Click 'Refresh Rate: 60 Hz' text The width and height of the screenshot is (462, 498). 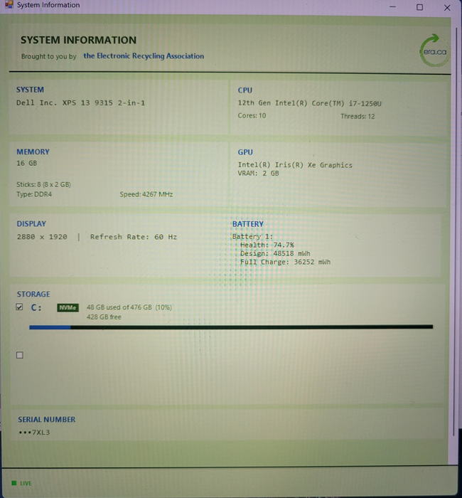134,237
